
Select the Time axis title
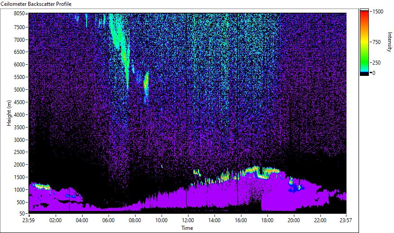pyautogui.click(x=187, y=228)
